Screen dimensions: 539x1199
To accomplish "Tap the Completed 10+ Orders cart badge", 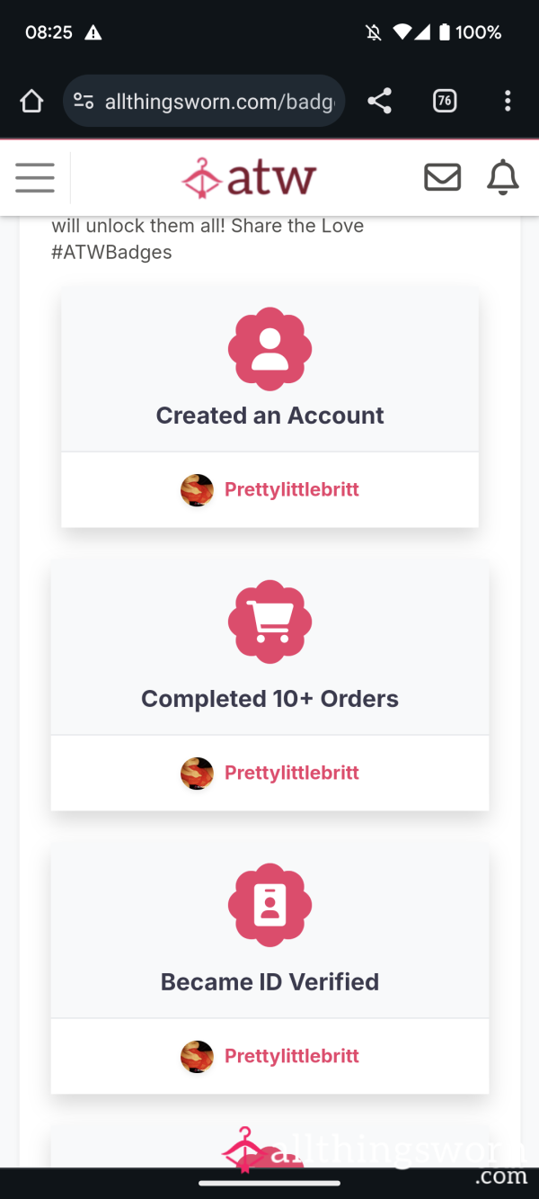I will point(269,622).
